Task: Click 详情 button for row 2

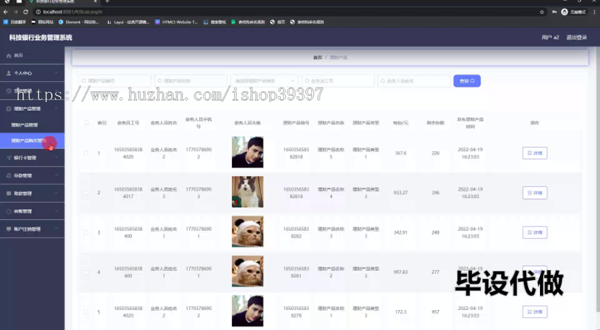Action: coord(535,193)
